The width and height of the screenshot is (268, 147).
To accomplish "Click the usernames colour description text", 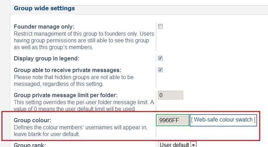I will 80,130.
